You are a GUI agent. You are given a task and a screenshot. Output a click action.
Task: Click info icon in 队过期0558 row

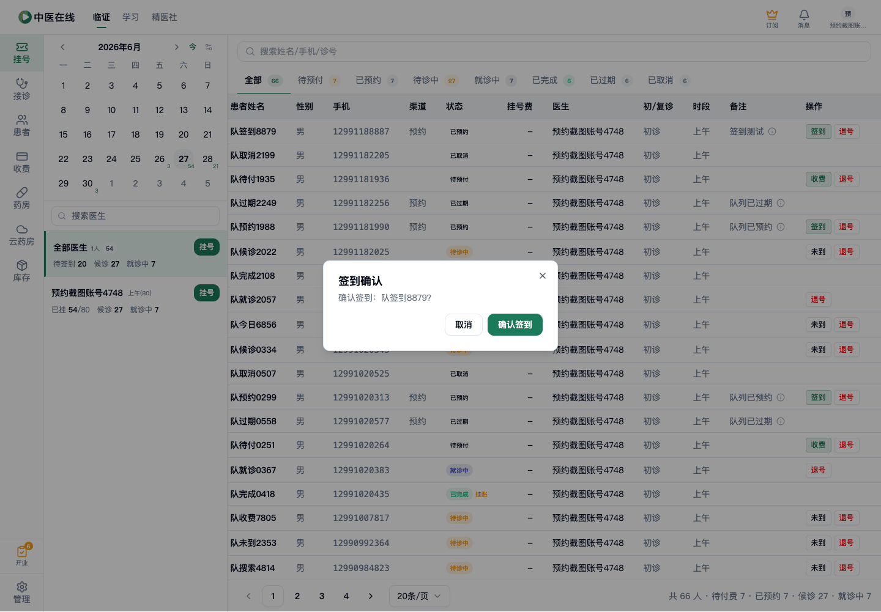(x=781, y=421)
